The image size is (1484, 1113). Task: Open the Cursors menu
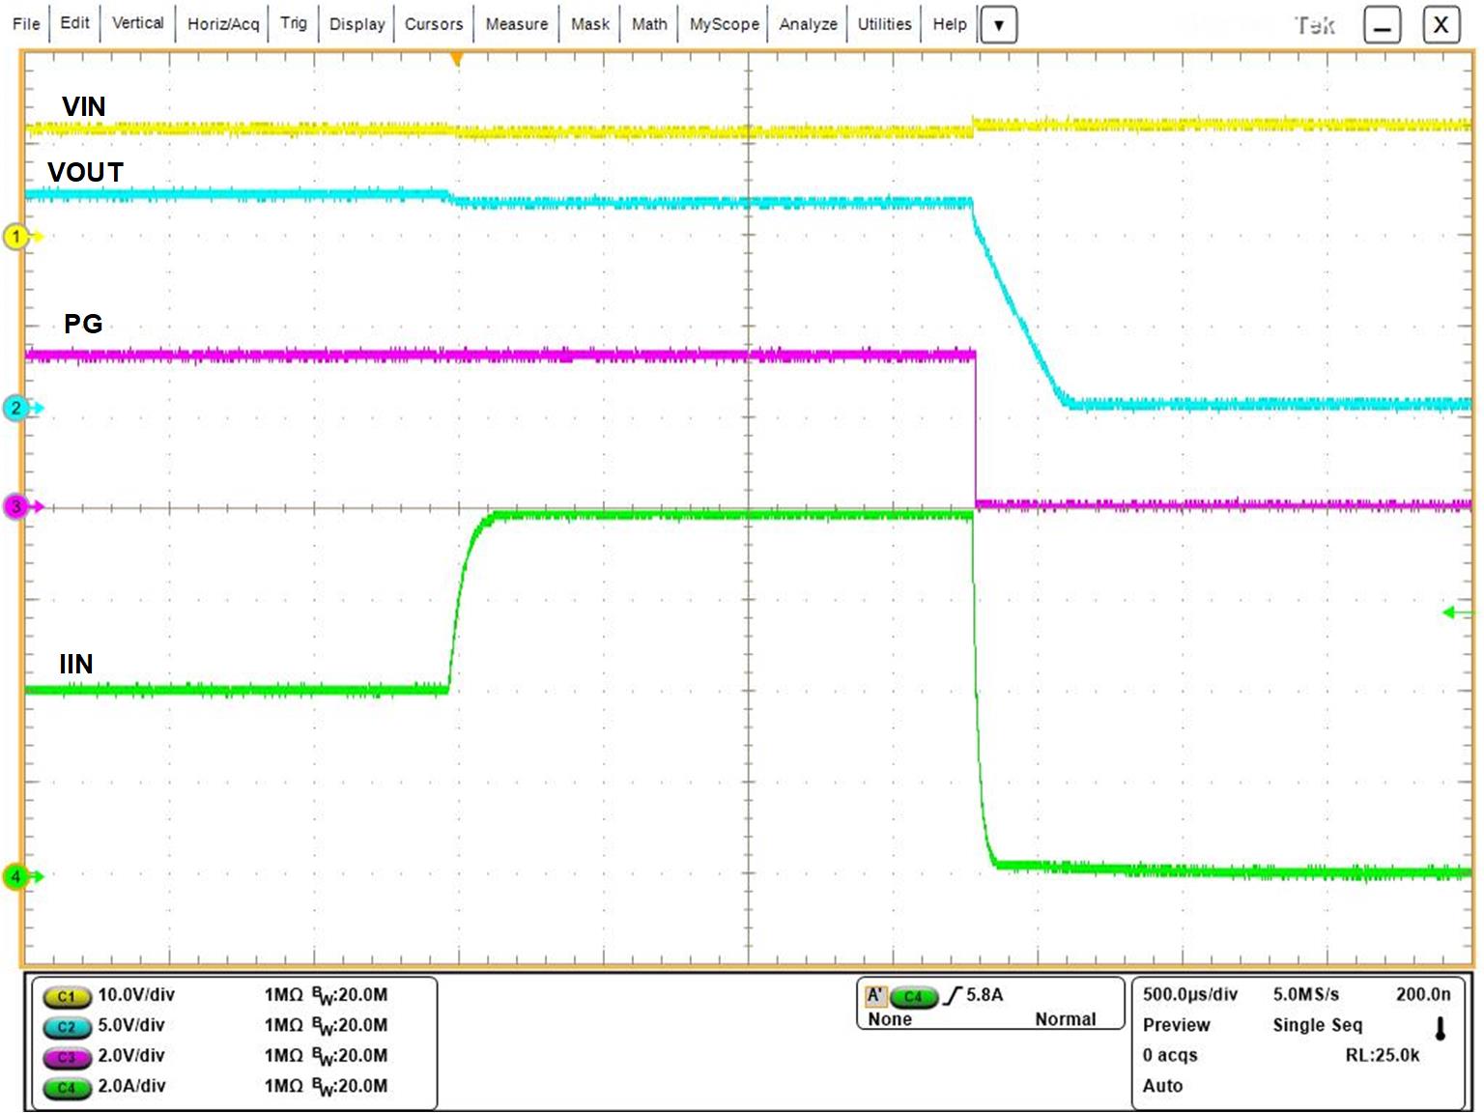(x=434, y=23)
